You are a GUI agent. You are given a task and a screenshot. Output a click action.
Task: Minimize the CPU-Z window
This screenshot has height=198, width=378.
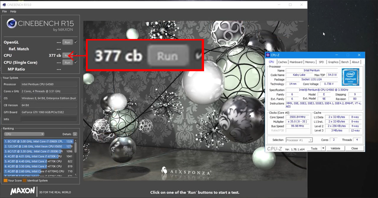337,55
